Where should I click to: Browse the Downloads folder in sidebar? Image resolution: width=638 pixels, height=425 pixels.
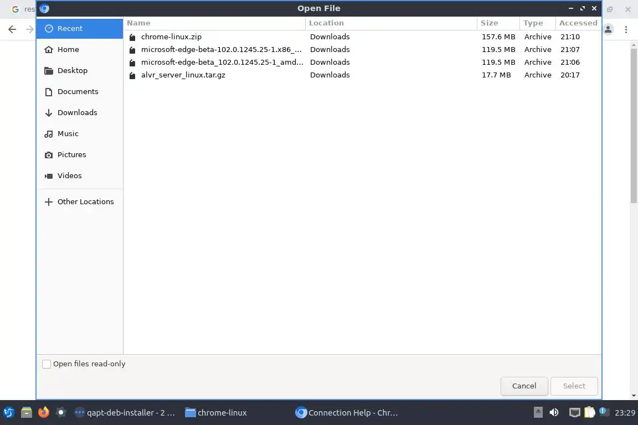[x=79, y=113]
